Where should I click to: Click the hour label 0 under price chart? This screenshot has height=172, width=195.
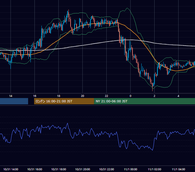pyautogui.click(x=130, y=96)
